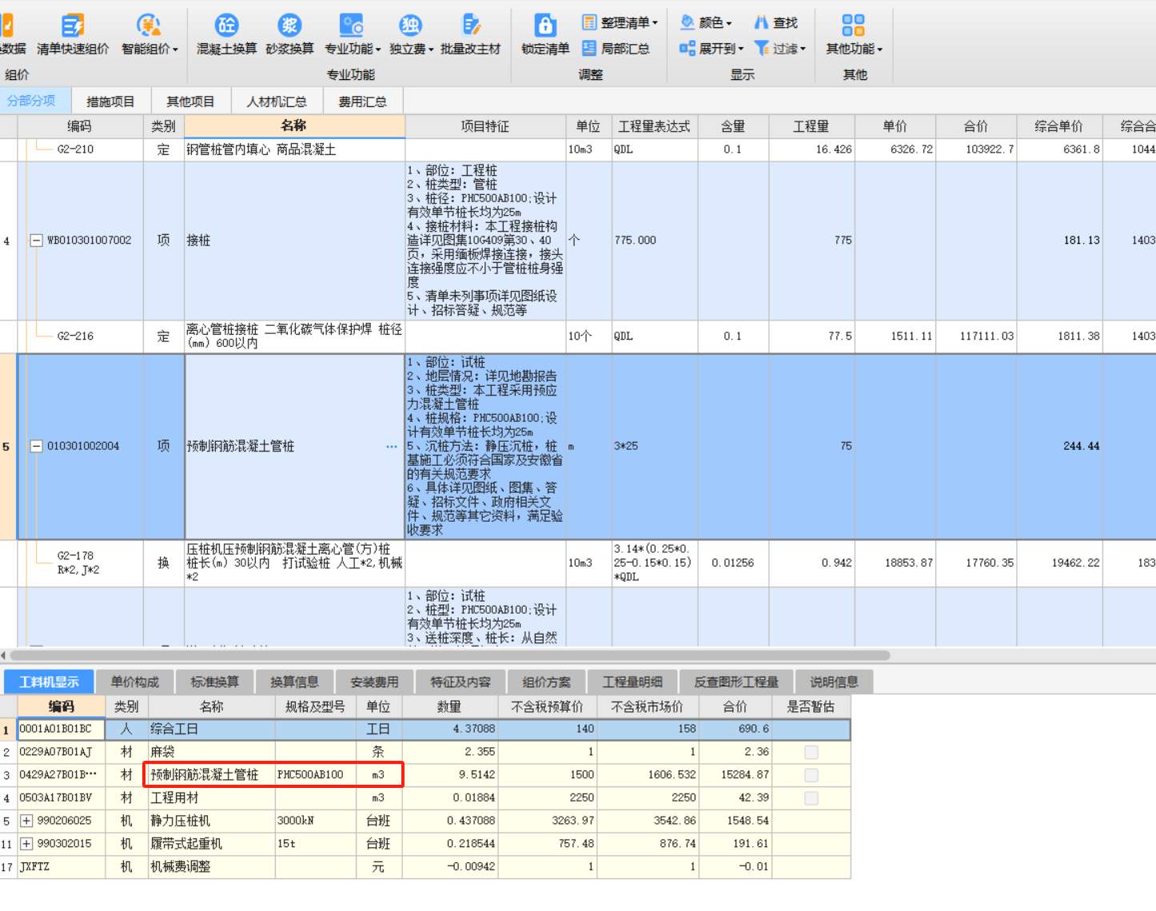This screenshot has width=1156, height=911.
Task: Open 颜色 dropdown arrow
Action: [729, 23]
